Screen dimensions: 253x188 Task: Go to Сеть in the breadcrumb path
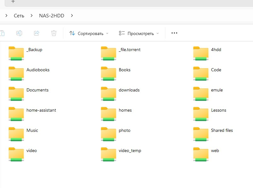point(19,15)
